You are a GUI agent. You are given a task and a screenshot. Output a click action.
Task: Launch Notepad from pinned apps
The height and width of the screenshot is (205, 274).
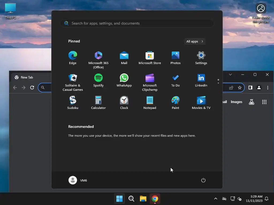[x=150, y=103]
